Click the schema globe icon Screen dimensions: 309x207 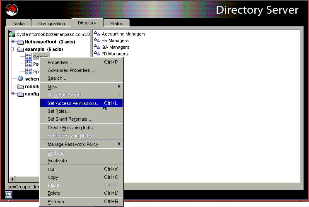[20, 79]
